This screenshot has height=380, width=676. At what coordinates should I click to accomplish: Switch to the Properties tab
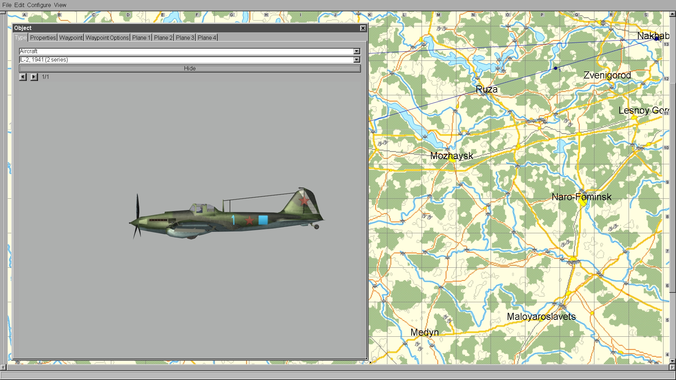pyautogui.click(x=43, y=38)
